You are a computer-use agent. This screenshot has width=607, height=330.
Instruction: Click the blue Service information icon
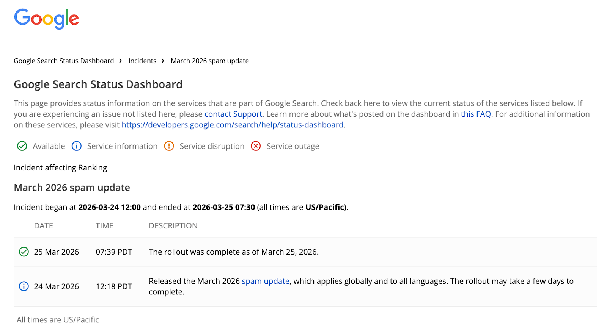pos(77,146)
